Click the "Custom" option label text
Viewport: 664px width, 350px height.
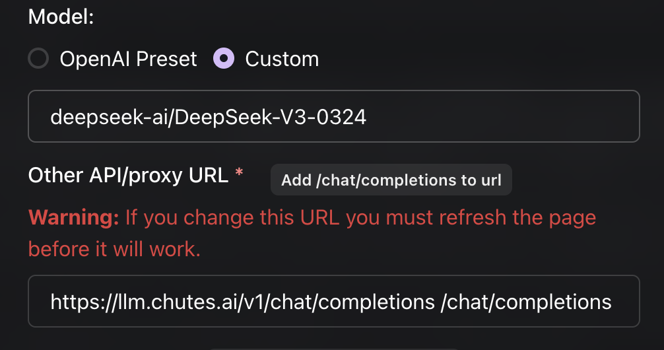pyautogui.click(x=282, y=59)
